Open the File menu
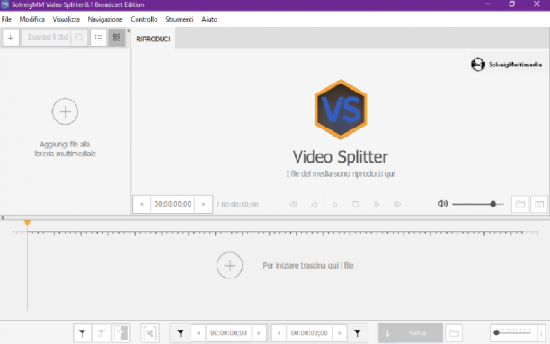 coord(6,19)
